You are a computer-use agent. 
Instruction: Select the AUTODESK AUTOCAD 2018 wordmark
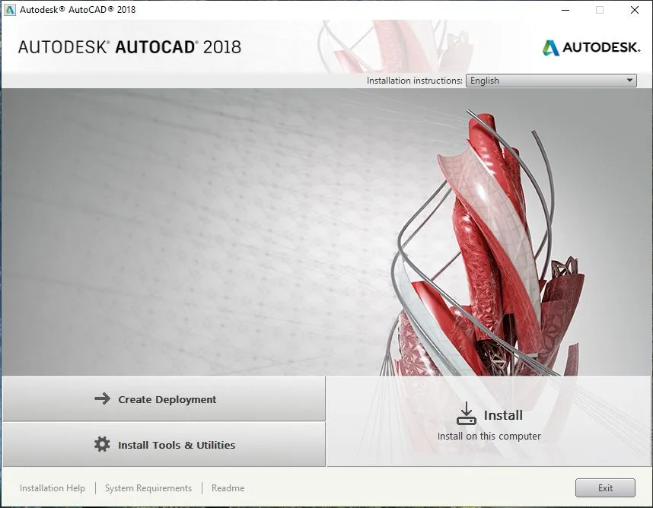pyautogui.click(x=131, y=46)
